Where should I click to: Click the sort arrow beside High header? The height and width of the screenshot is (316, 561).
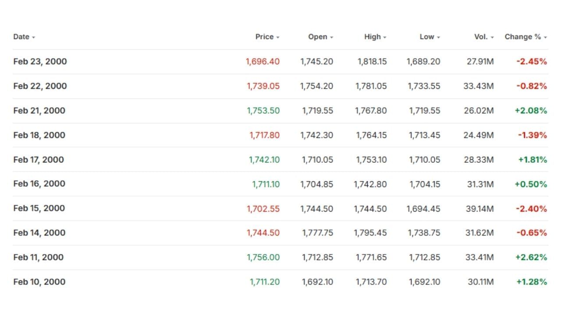[385, 38]
